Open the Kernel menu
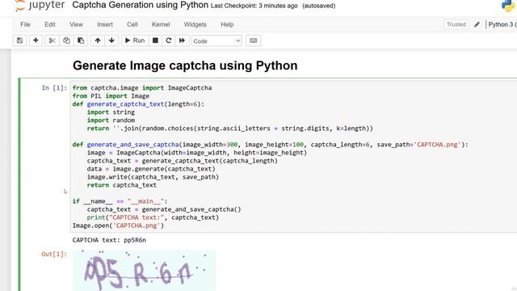The height and width of the screenshot is (291, 517). (x=161, y=24)
